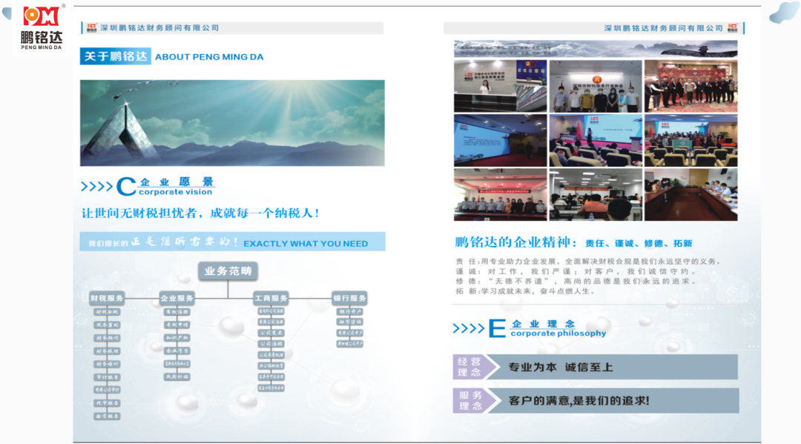Select the 财税服务 category box
The width and height of the screenshot is (801, 444).
107,298
